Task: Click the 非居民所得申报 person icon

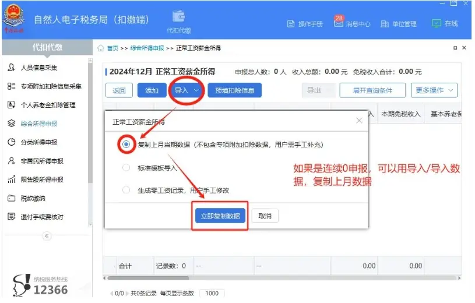Action: point(11,161)
